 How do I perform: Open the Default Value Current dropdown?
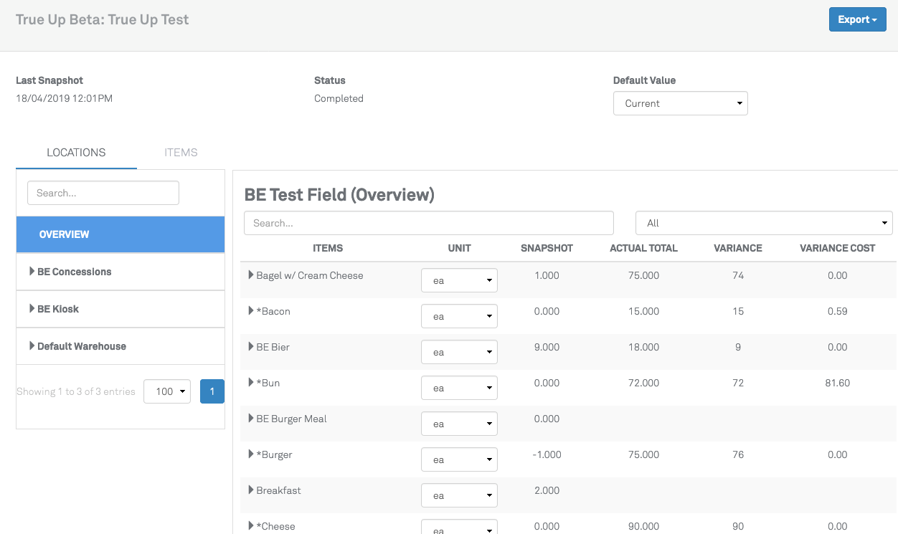click(680, 103)
